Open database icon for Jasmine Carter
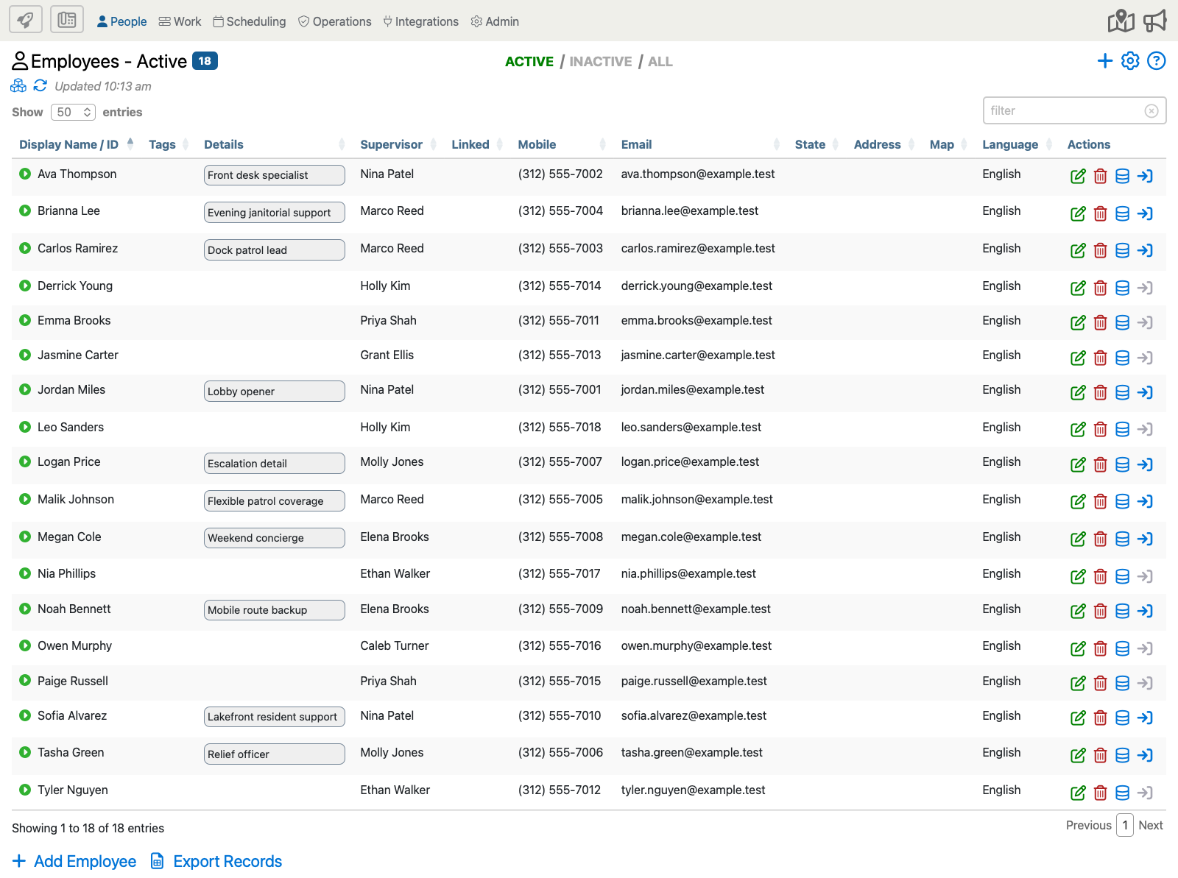The height and width of the screenshot is (878, 1178). [x=1122, y=358]
